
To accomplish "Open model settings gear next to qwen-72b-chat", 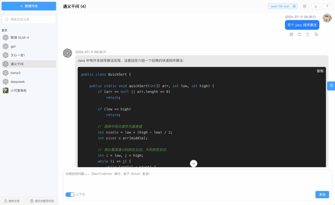I will pyautogui.click(x=294, y=6).
